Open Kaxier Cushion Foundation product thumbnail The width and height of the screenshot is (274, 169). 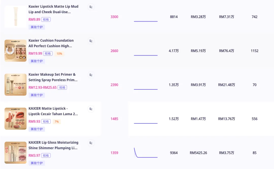[x=15, y=51]
